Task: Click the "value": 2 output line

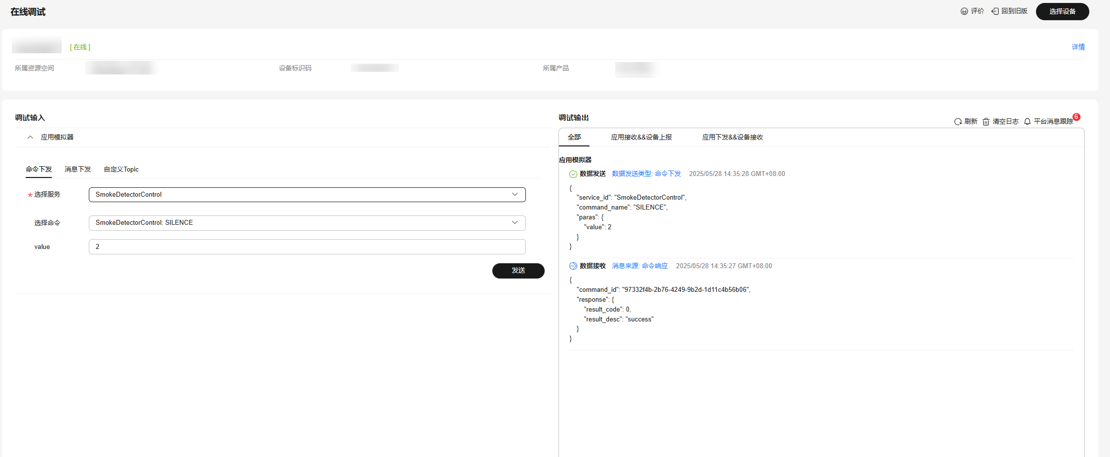Action: click(597, 227)
